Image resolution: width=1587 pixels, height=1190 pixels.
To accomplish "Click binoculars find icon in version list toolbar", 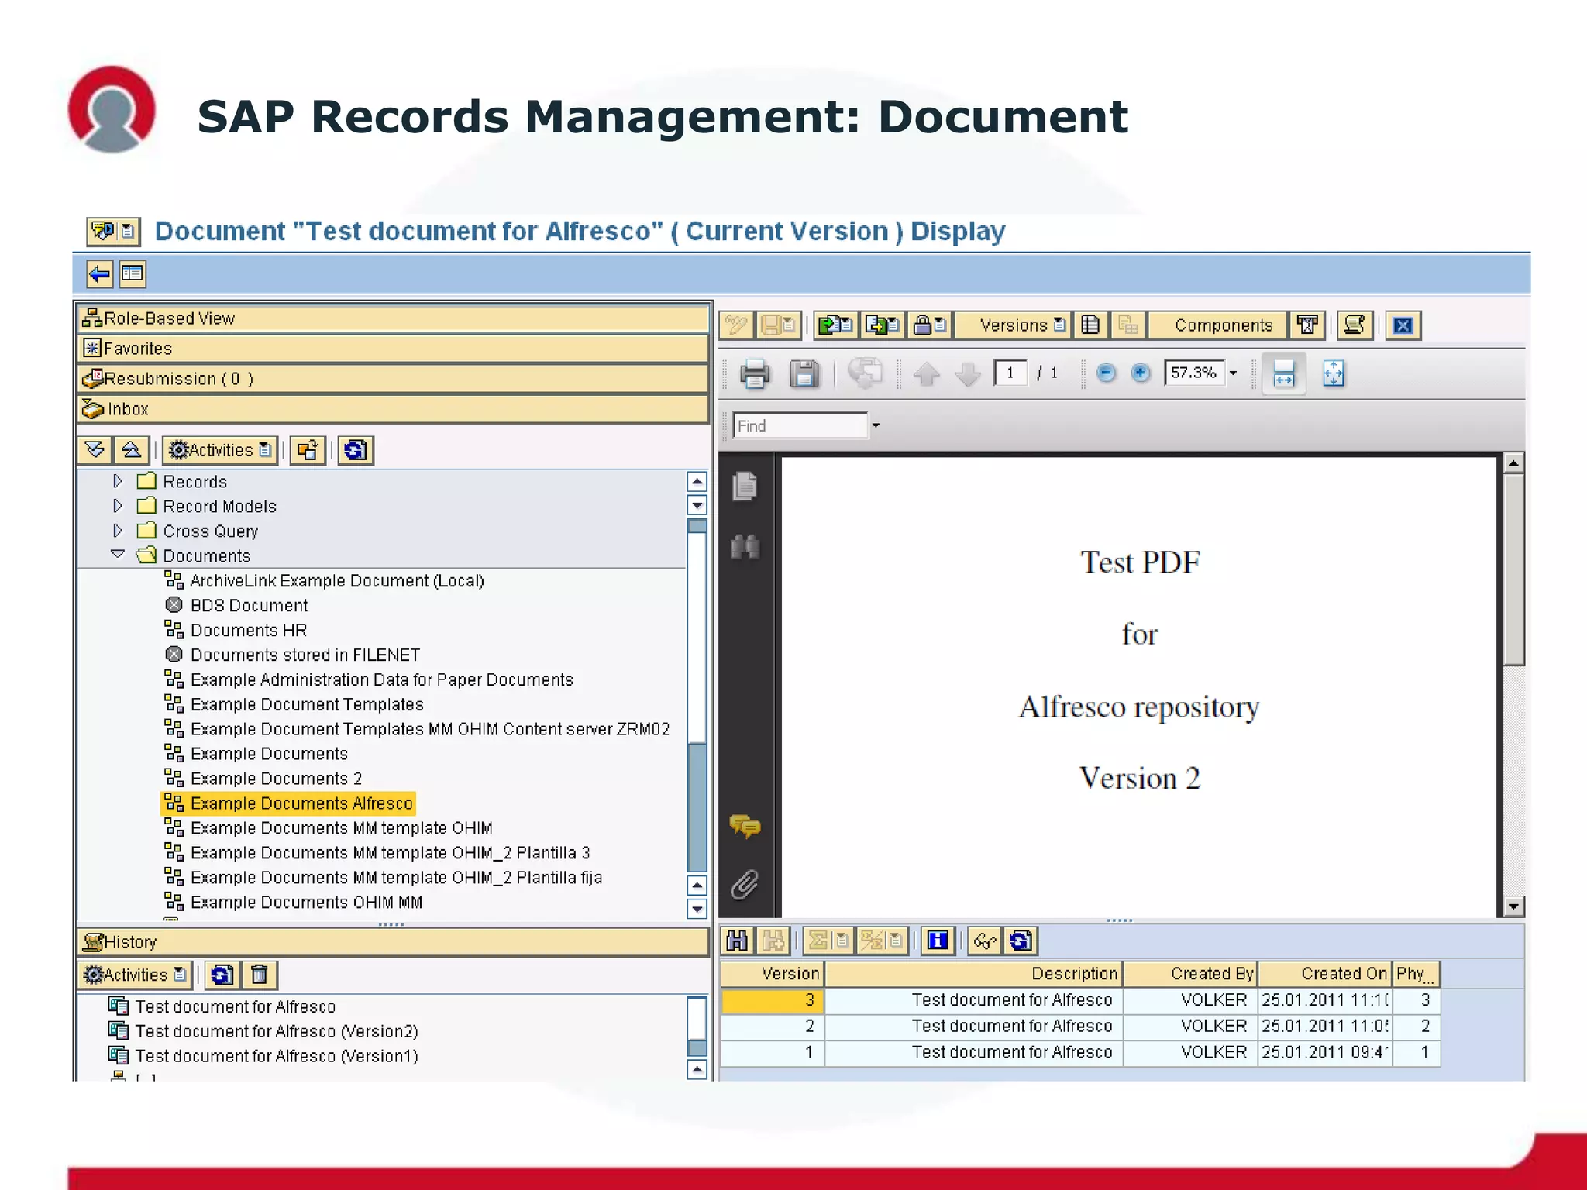I will (737, 941).
